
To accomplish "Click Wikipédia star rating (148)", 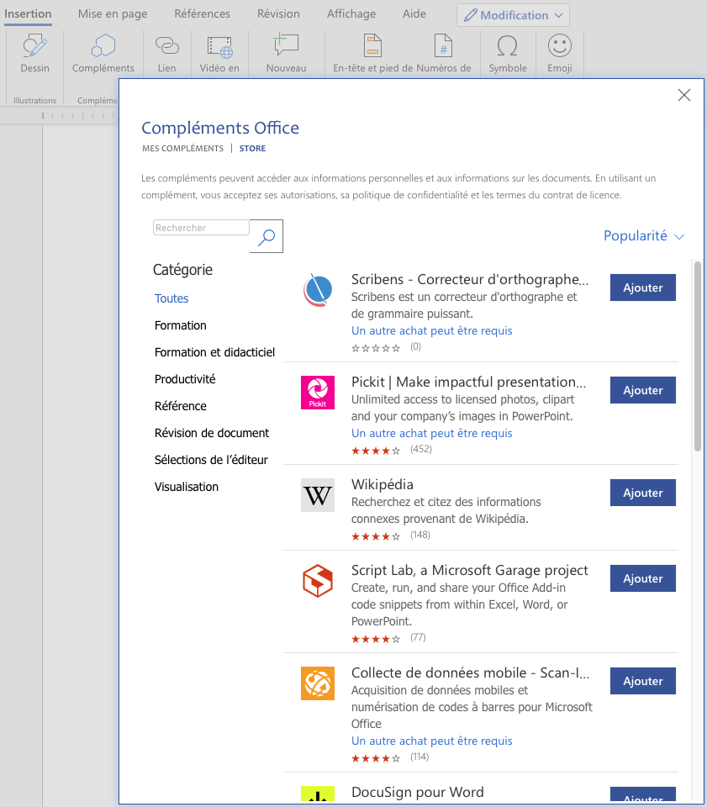I will 376,536.
